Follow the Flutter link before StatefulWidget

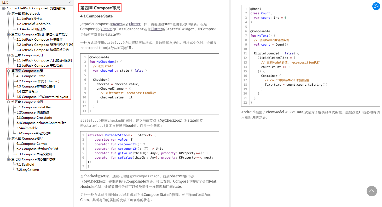tap(156, 29)
